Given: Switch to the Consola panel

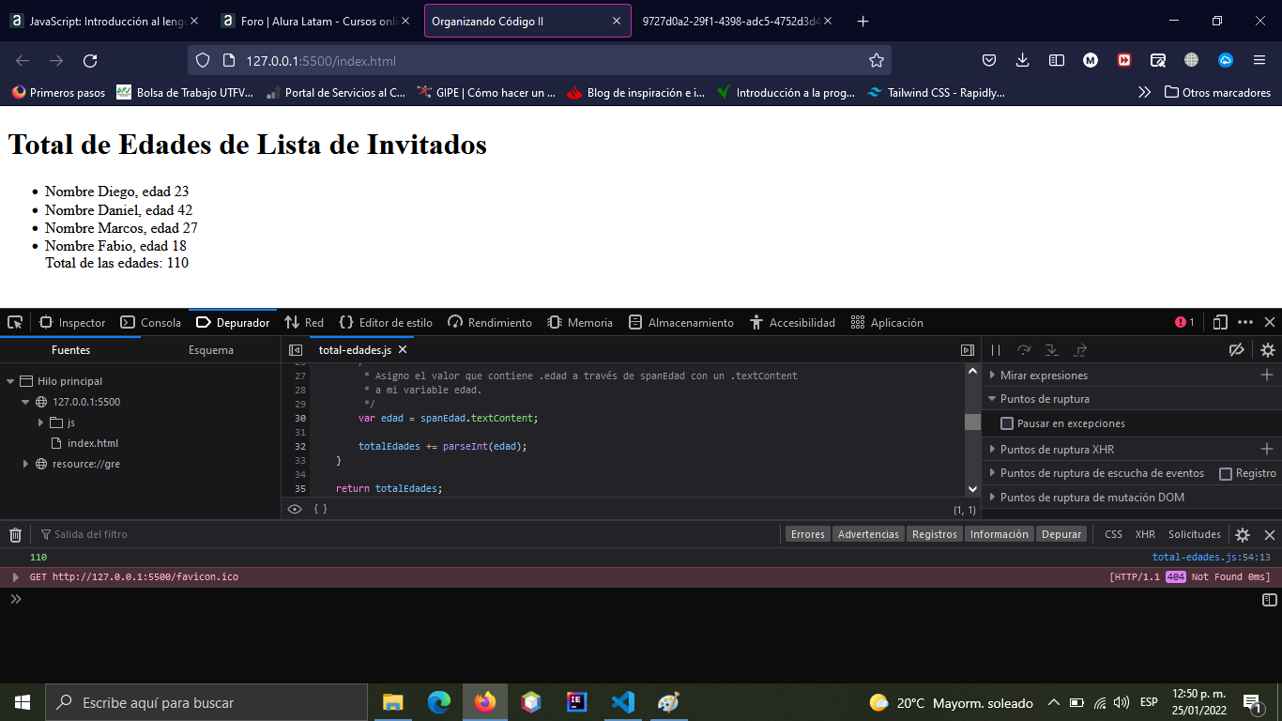Looking at the screenshot, I should click(151, 322).
